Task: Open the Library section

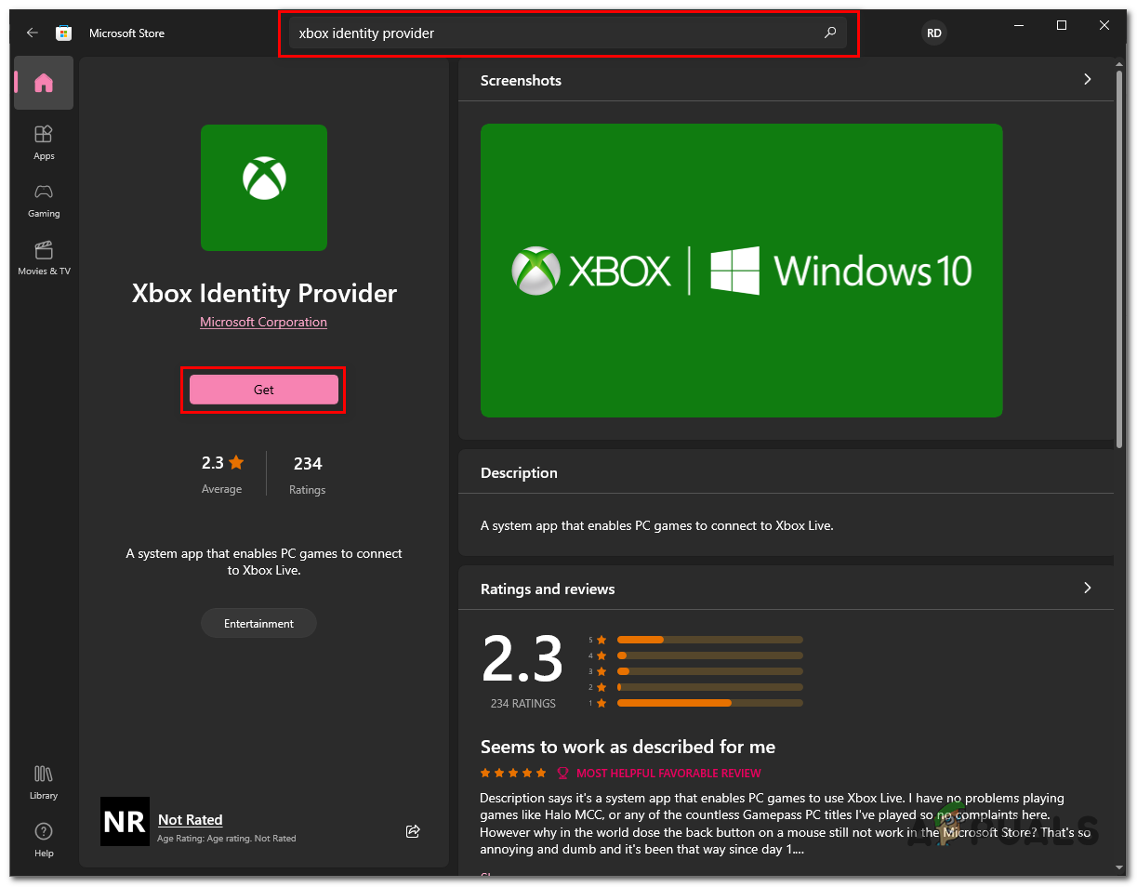Action: [44, 782]
